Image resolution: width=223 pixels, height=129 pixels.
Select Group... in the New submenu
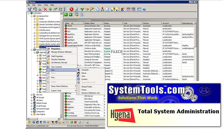coord(91,73)
